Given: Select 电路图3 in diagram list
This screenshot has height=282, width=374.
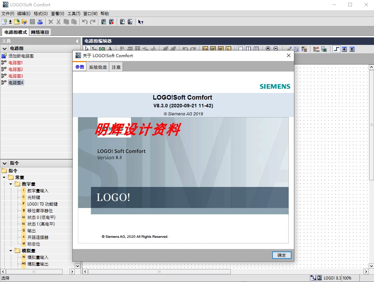Looking at the screenshot, I should pos(16,76).
